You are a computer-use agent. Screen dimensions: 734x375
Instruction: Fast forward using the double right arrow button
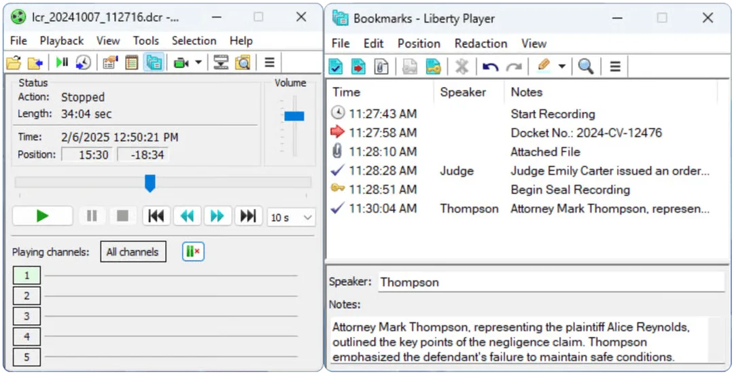[x=217, y=216]
